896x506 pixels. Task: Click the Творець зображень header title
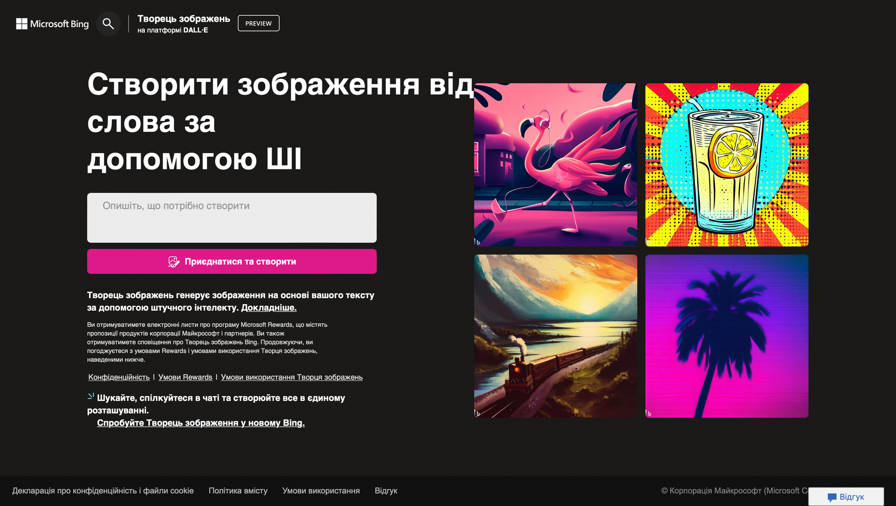(x=184, y=19)
